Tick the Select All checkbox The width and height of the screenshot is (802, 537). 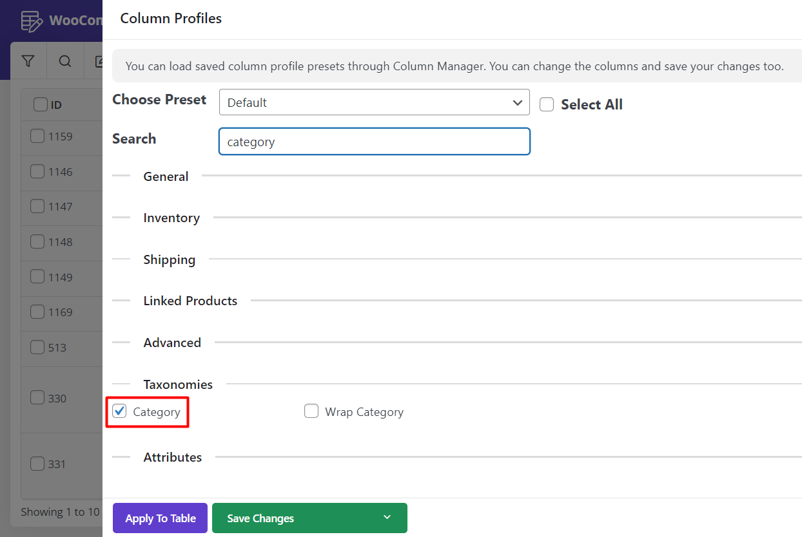547,104
